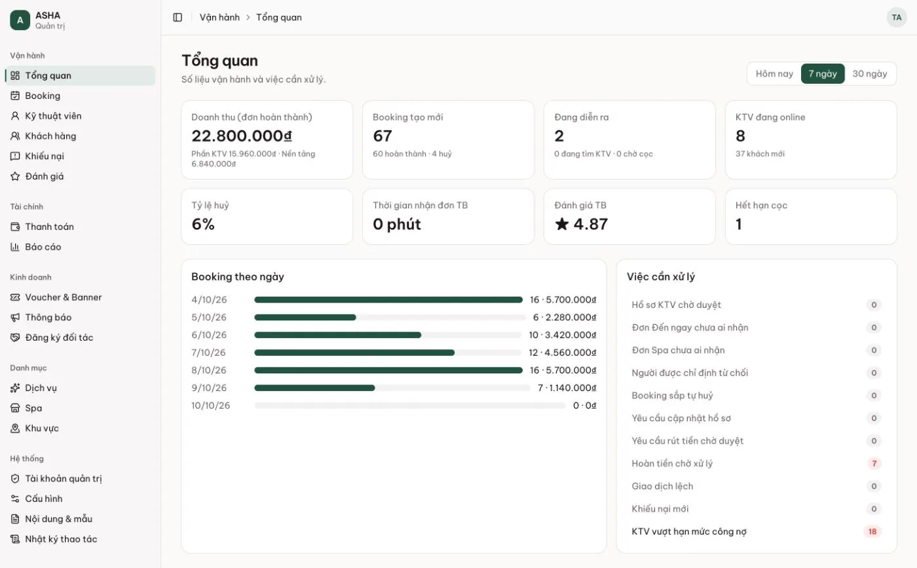Click the Doanh thu revenue card
The width and height of the screenshot is (917, 568).
[267, 140]
